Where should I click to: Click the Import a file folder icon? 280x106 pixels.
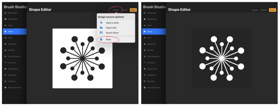click(x=101, y=28)
